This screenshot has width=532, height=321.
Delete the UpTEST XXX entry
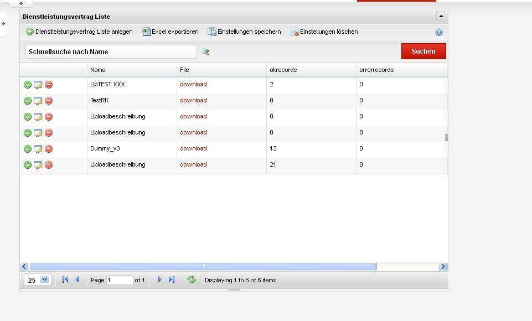49,85
